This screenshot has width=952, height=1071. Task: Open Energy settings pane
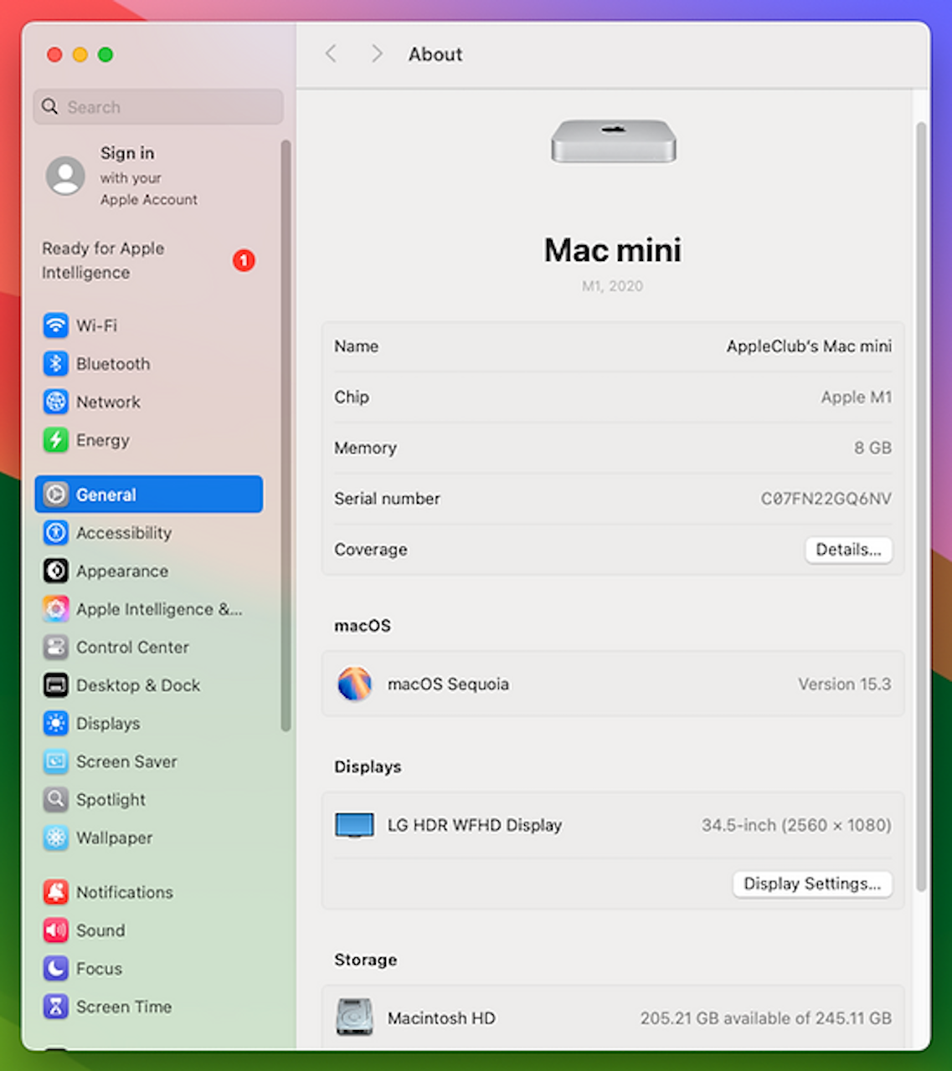(x=149, y=440)
